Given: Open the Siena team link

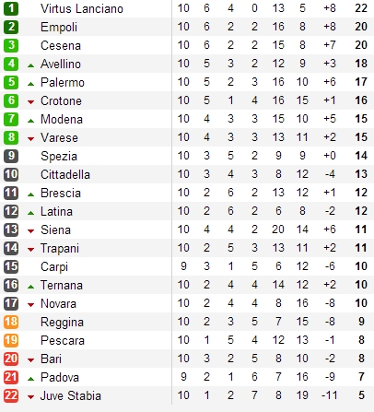Looking at the screenshot, I should [x=55, y=230].
